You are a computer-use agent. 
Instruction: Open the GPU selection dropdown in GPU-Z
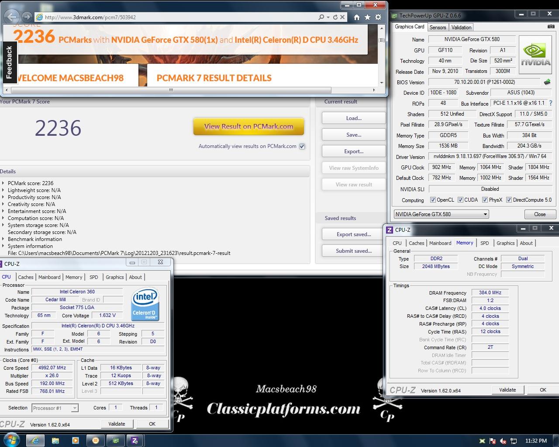(x=441, y=214)
